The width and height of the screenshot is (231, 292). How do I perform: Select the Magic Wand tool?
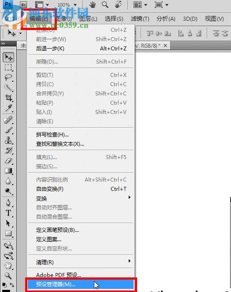click(8, 87)
